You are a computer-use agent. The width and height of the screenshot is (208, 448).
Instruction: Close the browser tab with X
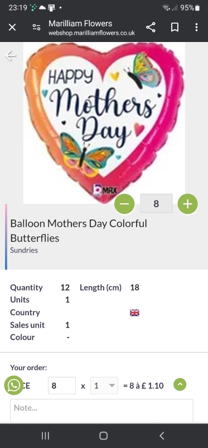click(x=12, y=27)
